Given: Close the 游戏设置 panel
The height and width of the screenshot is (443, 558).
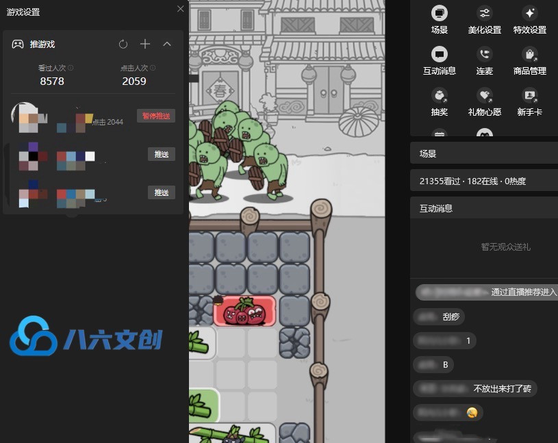Looking at the screenshot, I should [180, 9].
